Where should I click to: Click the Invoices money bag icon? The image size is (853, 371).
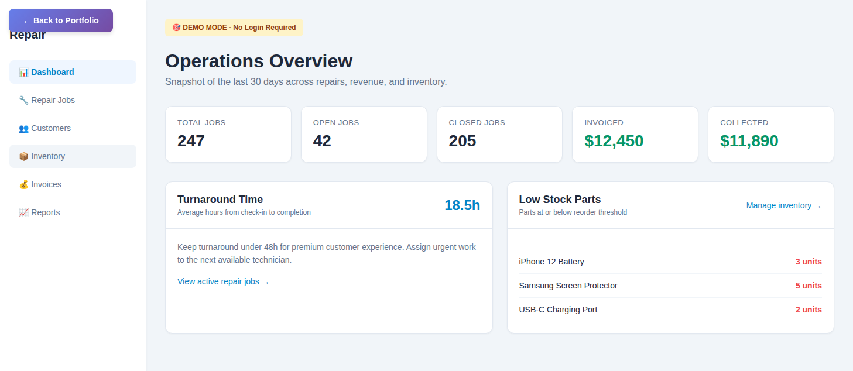pyautogui.click(x=23, y=185)
